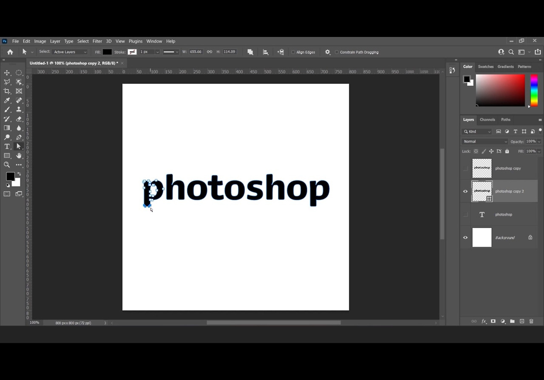Enable Constrain Path Dragging checkbox
The width and height of the screenshot is (544, 380).
pos(337,52)
